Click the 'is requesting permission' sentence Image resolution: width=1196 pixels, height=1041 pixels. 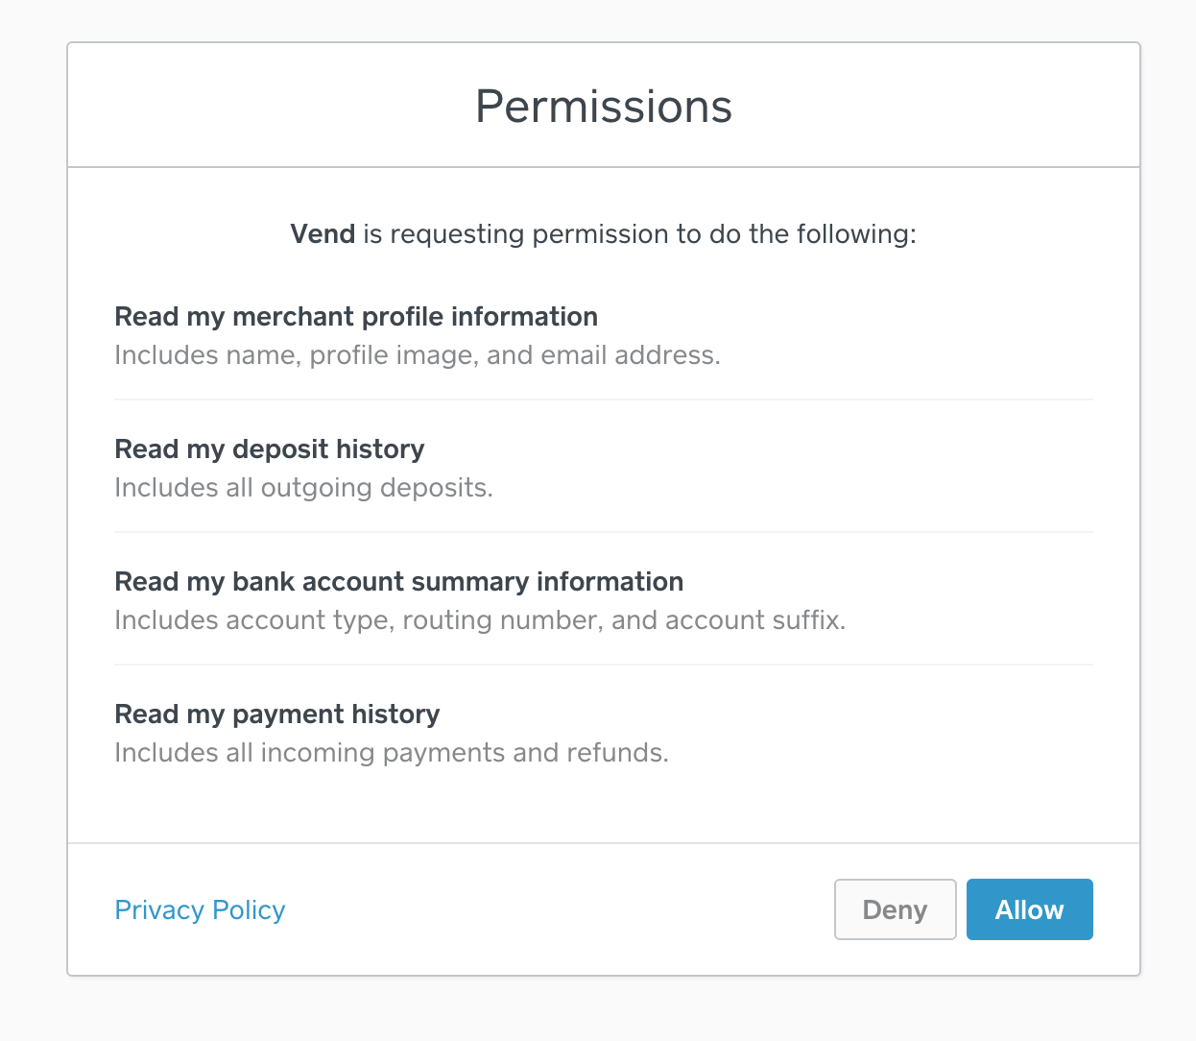[x=603, y=234]
